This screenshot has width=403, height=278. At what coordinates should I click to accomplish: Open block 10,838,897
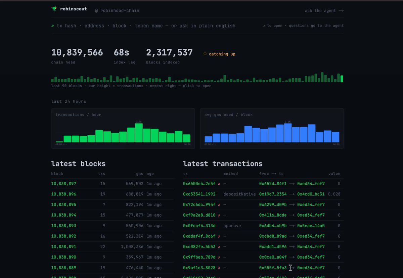64,184
